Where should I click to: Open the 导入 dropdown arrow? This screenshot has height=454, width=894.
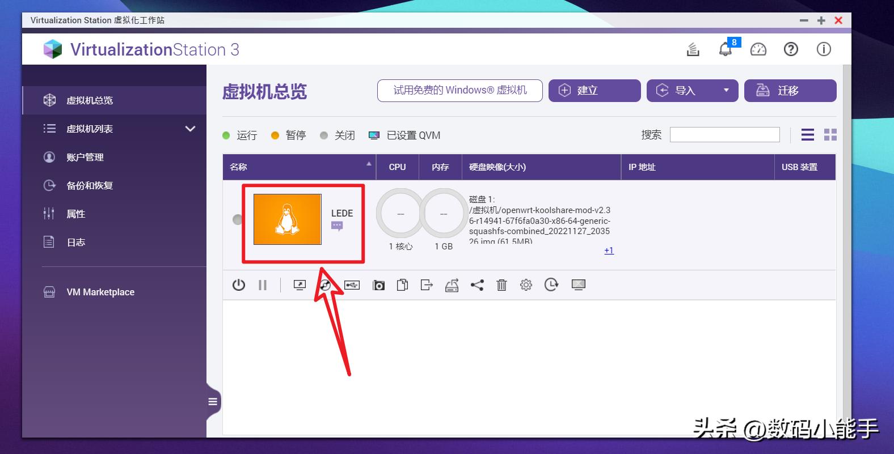click(726, 90)
